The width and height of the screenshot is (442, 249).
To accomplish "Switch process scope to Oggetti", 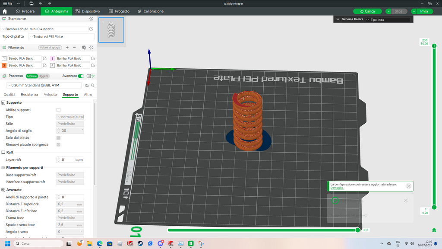I will [44, 76].
